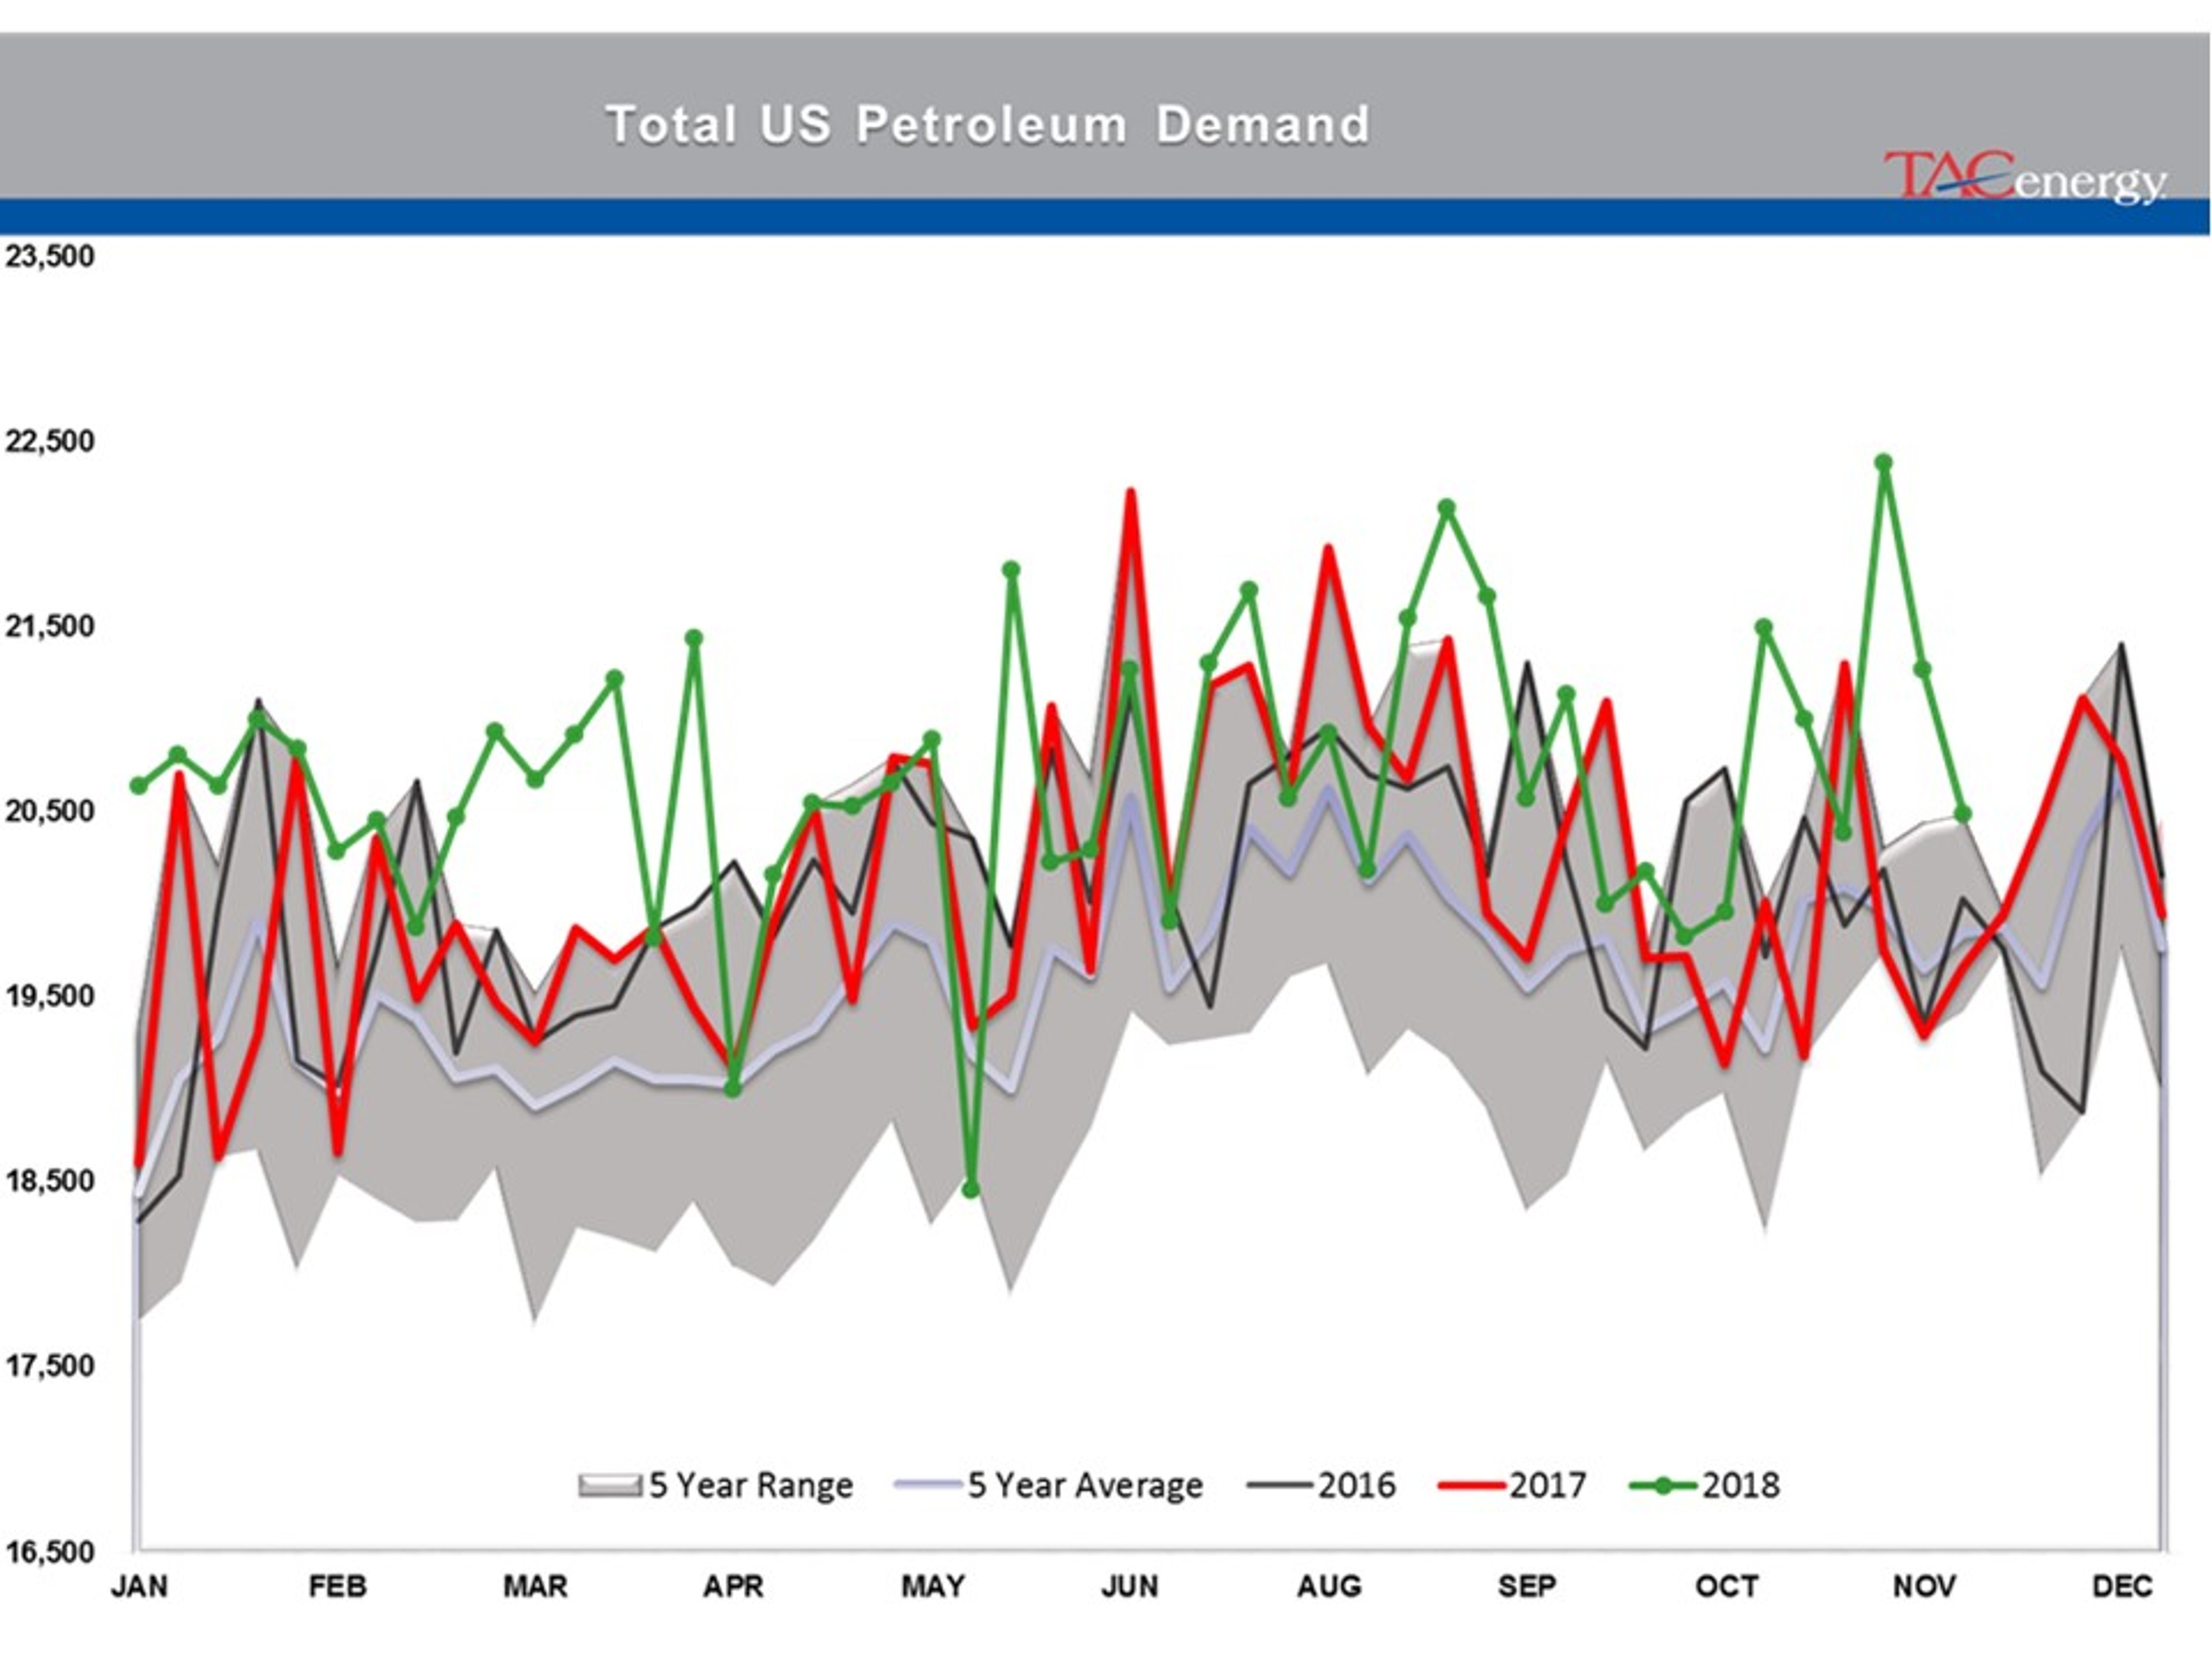Click the TACenergy logo
2212x1659 pixels.
(2025, 179)
